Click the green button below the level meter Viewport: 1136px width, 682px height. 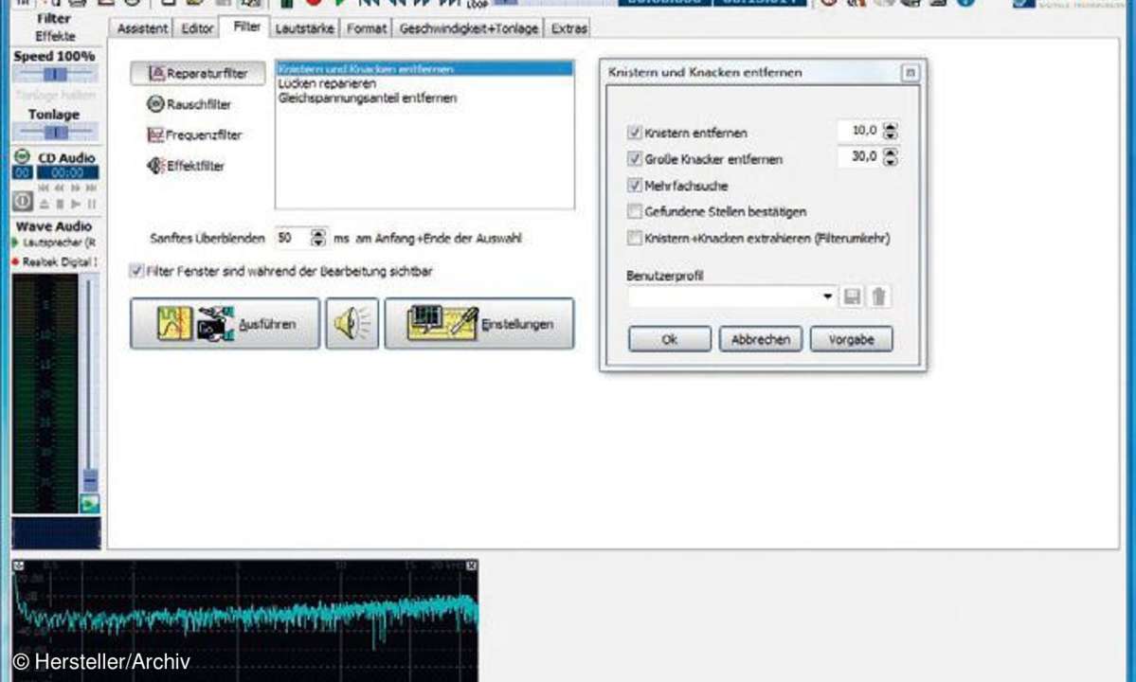pyautogui.click(x=90, y=504)
